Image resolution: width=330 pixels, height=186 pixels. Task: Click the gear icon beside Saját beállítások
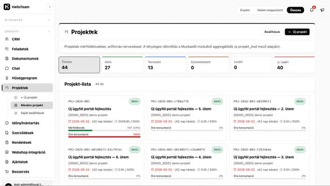tap(16, 113)
